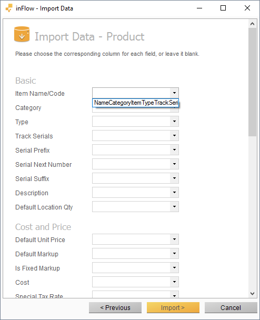The height and width of the screenshot is (320, 260).
Task: Click the vertical scrollbar thumb
Action: tap(252, 82)
